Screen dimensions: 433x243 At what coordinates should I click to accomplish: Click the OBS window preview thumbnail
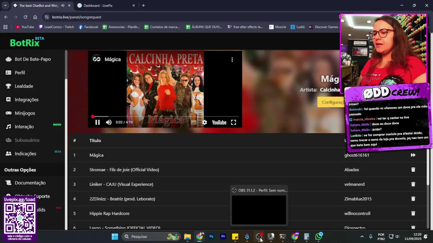tap(259, 210)
